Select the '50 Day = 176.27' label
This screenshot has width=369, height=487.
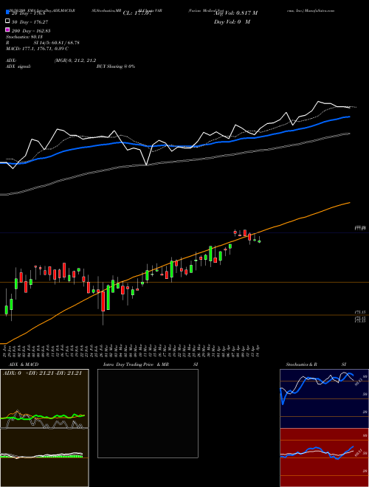28,22
